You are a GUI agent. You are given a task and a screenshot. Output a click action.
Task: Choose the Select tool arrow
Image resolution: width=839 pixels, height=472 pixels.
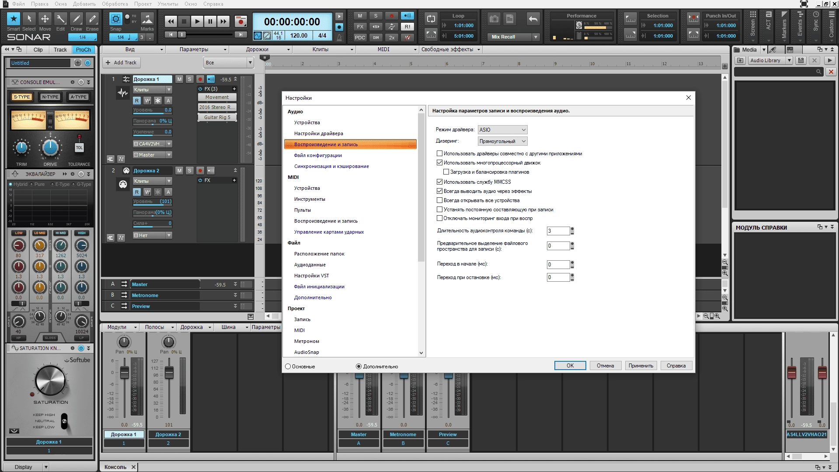point(29,19)
